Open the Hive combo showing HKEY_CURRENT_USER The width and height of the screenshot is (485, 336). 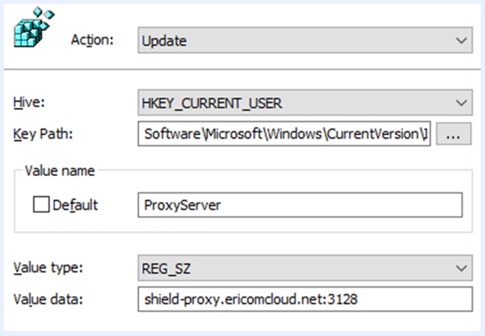click(x=294, y=102)
